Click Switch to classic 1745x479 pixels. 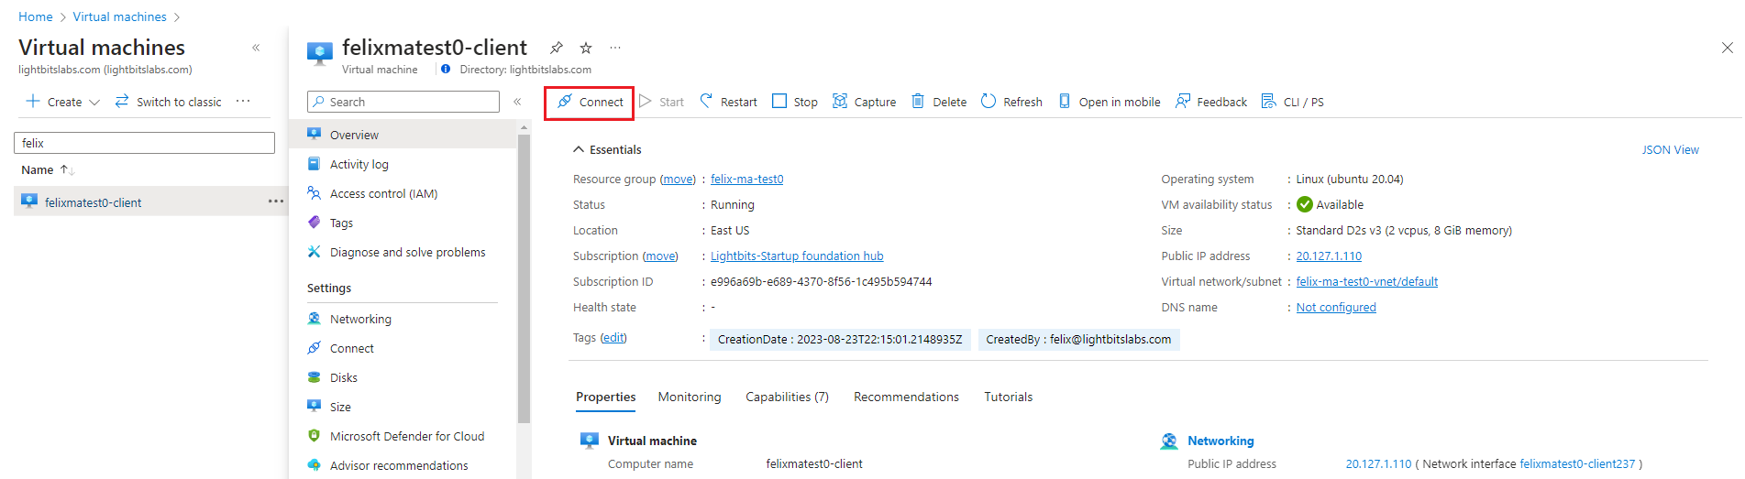tap(168, 102)
